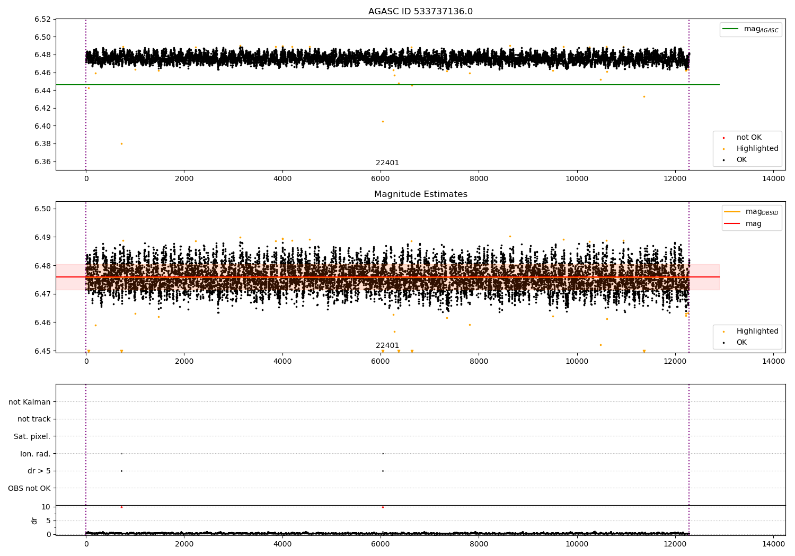Click the red 'mag' line swatch in legend

click(732, 224)
